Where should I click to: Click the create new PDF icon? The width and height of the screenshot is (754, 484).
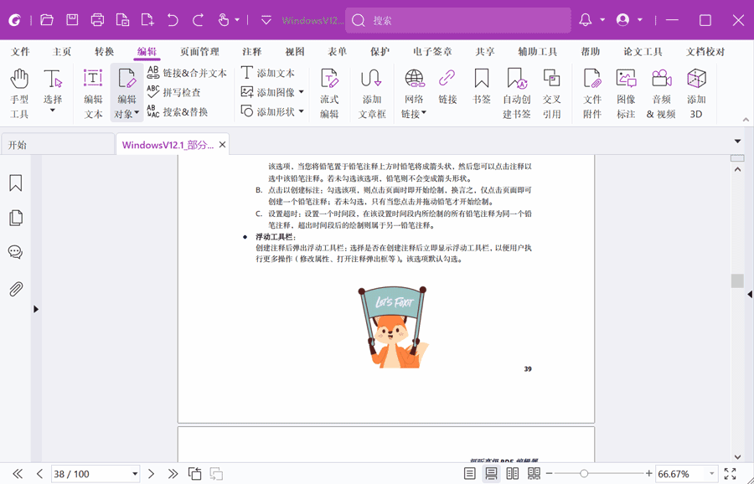(x=147, y=20)
